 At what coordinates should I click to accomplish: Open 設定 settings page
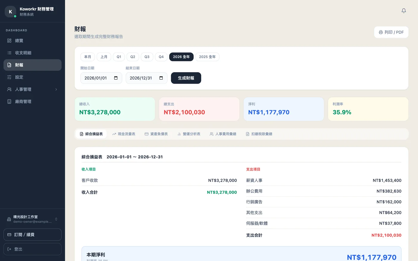coord(33,77)
